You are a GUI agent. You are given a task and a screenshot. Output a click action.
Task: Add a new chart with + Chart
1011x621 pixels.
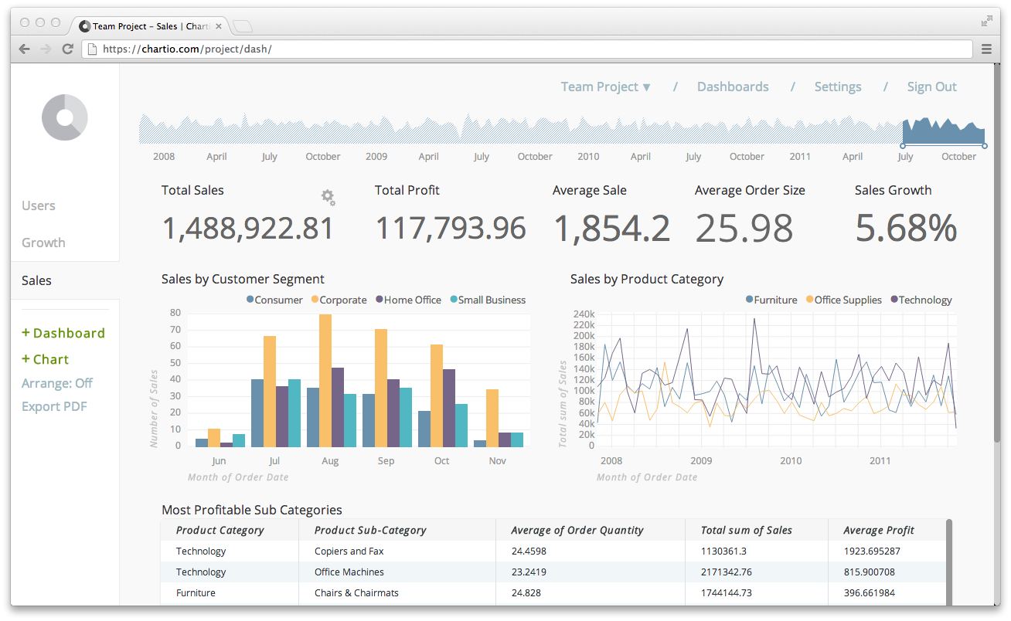46,359
